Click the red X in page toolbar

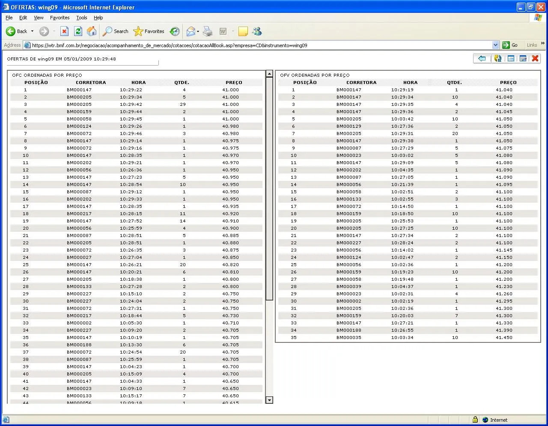coord(535,59)
